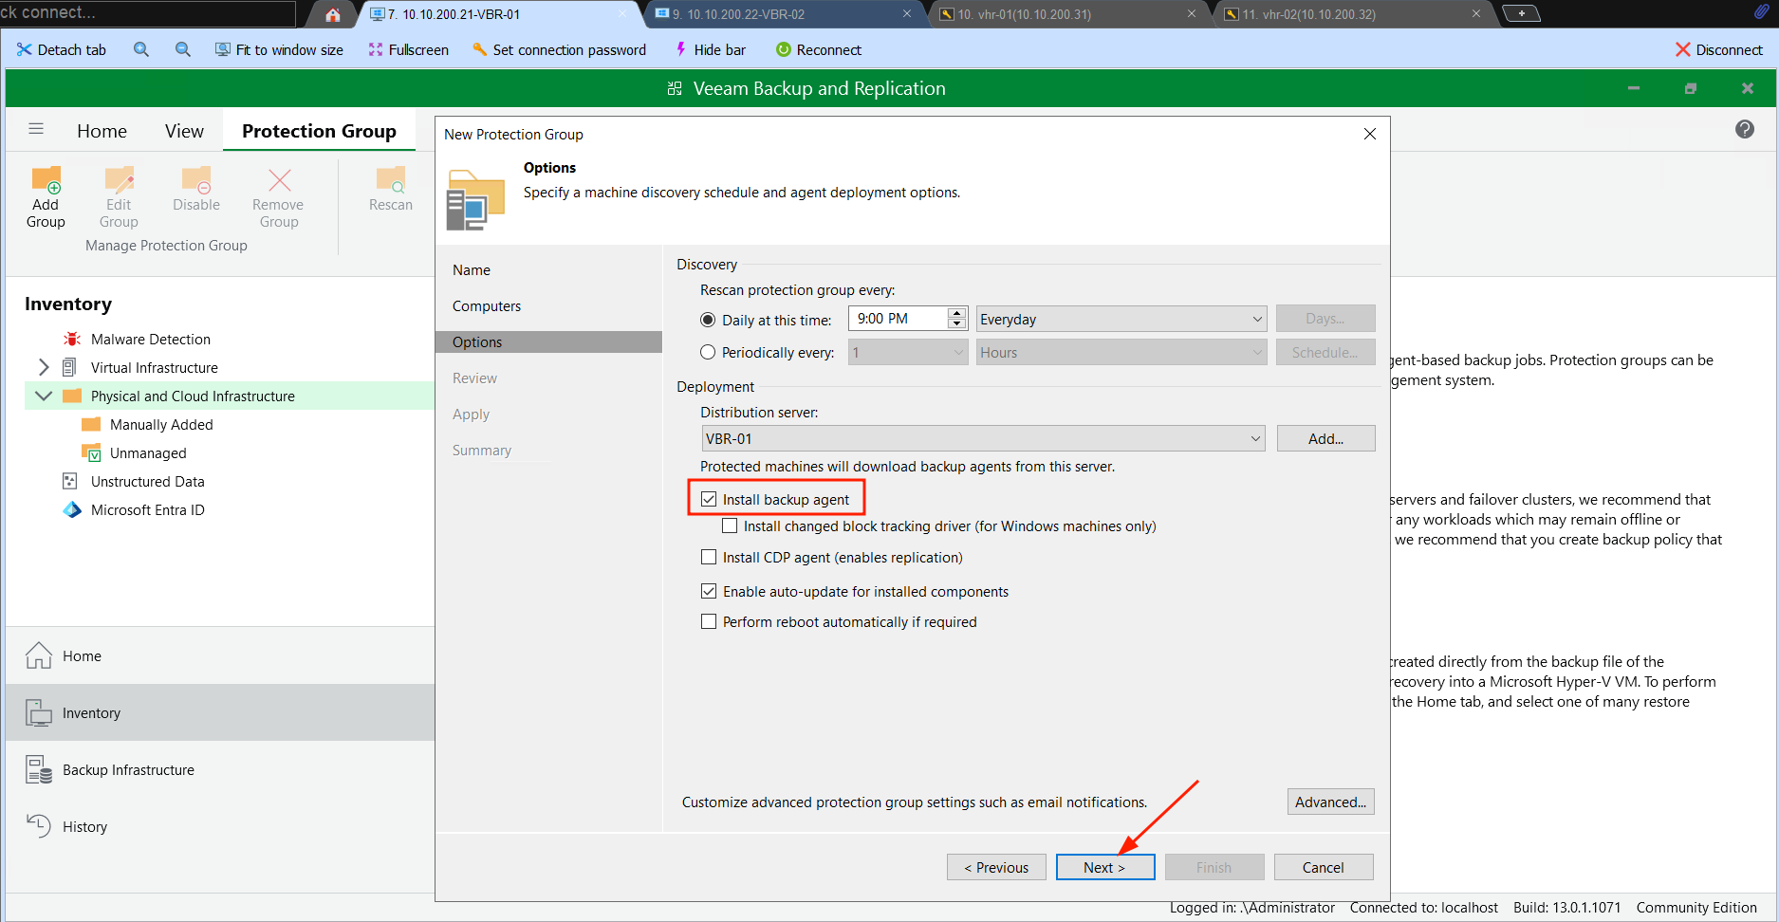Click the Inventory navigation pane icon
This screenshot has width=1779, height=922.
coord(38,712)
